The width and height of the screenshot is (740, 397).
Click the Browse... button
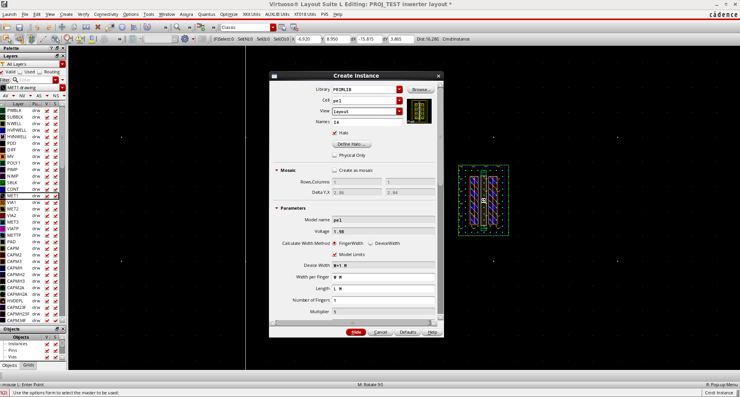[x=421, y=90]
